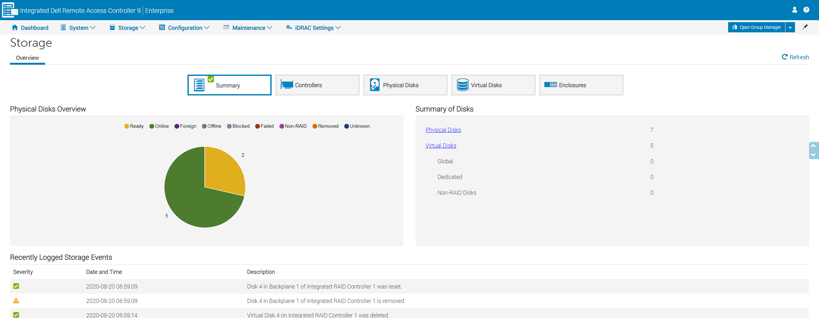This screenshot has width=819, height=318.
Task: Click the Description column header
Action: (x=261, y=272)
